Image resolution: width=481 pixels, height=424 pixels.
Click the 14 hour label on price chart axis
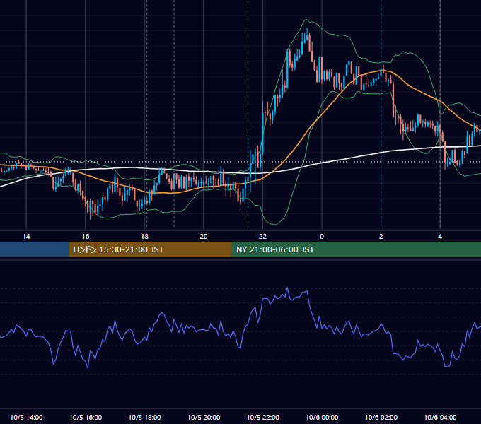click(x=26, y=237)
